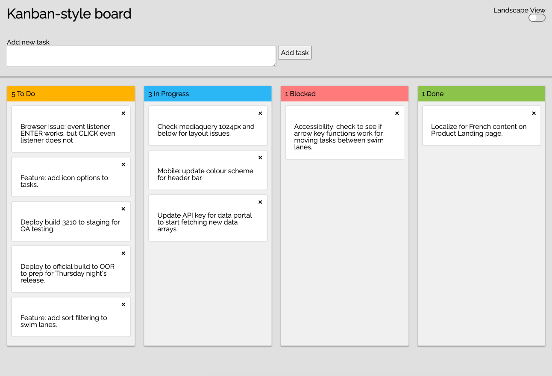Click the Kanban-style board page title
Viewport: 552px width, 376px height.
[x=69, y=14]
